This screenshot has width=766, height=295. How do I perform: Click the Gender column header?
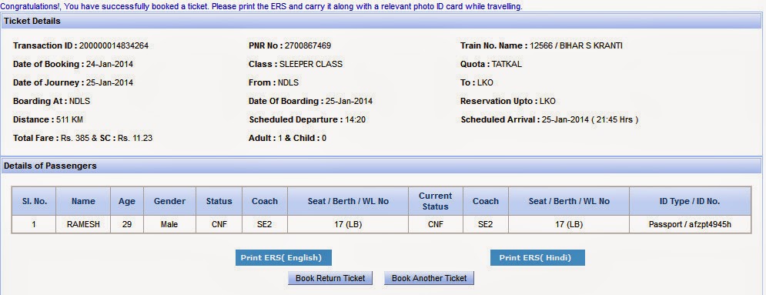169,201
